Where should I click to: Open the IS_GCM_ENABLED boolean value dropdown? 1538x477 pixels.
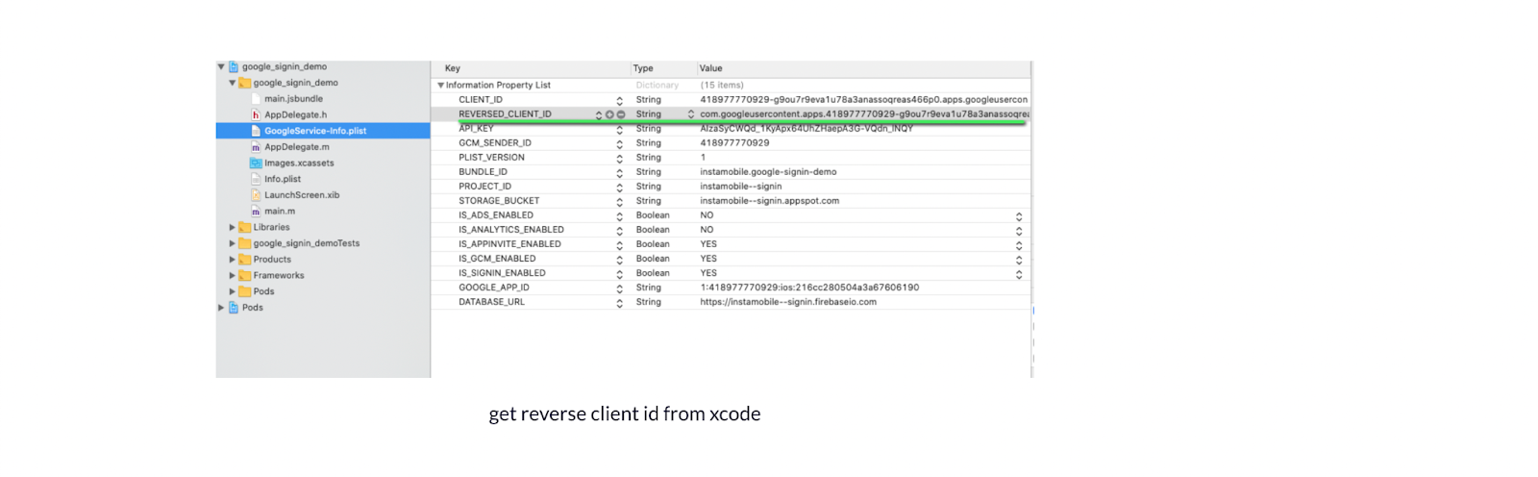(x=1019, y=260)
